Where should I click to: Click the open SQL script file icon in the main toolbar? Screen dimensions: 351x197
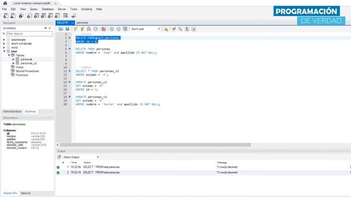(13, 16)
